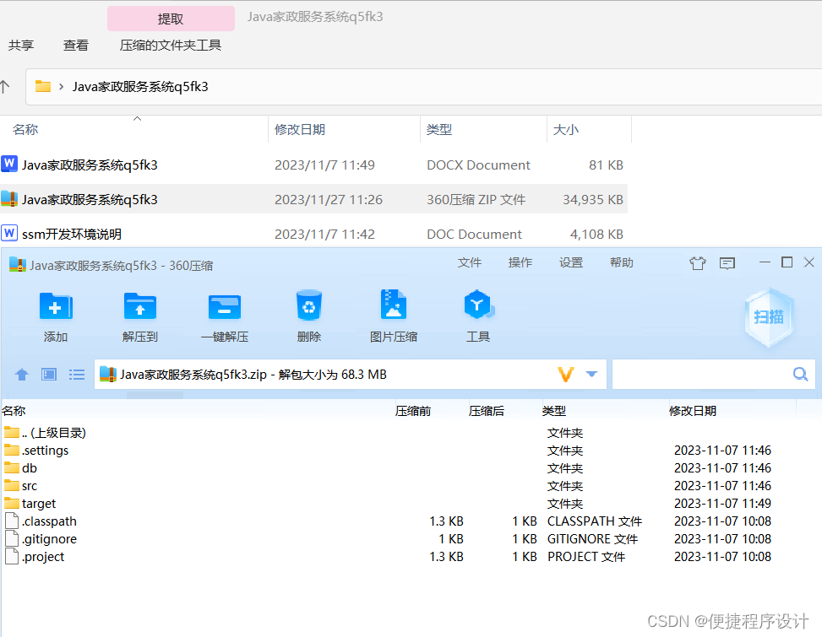Open the 操作 menu in 360压缩
The width and height of the screenshot is (822, 637).
520,262
